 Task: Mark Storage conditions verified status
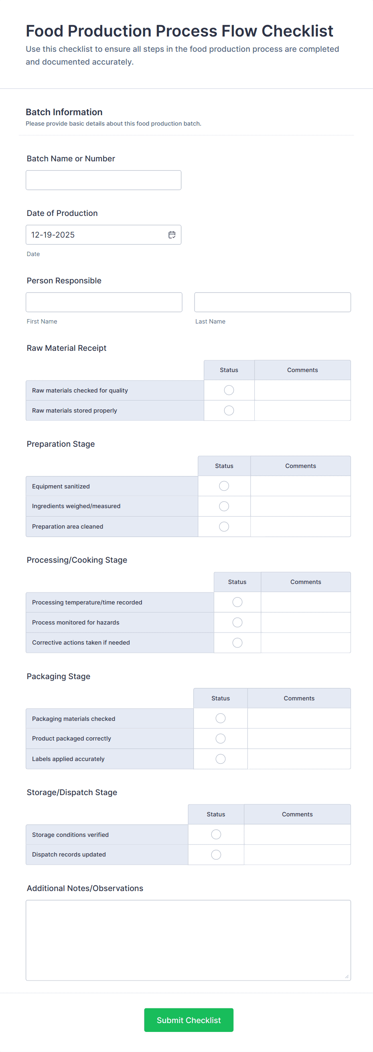(216, 834)
